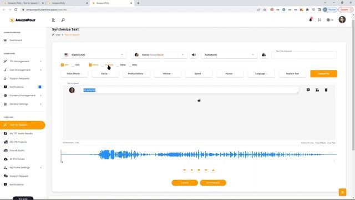
Task: Click the orange Listen button
Action: pyautogui.click(x=185, y=183)
